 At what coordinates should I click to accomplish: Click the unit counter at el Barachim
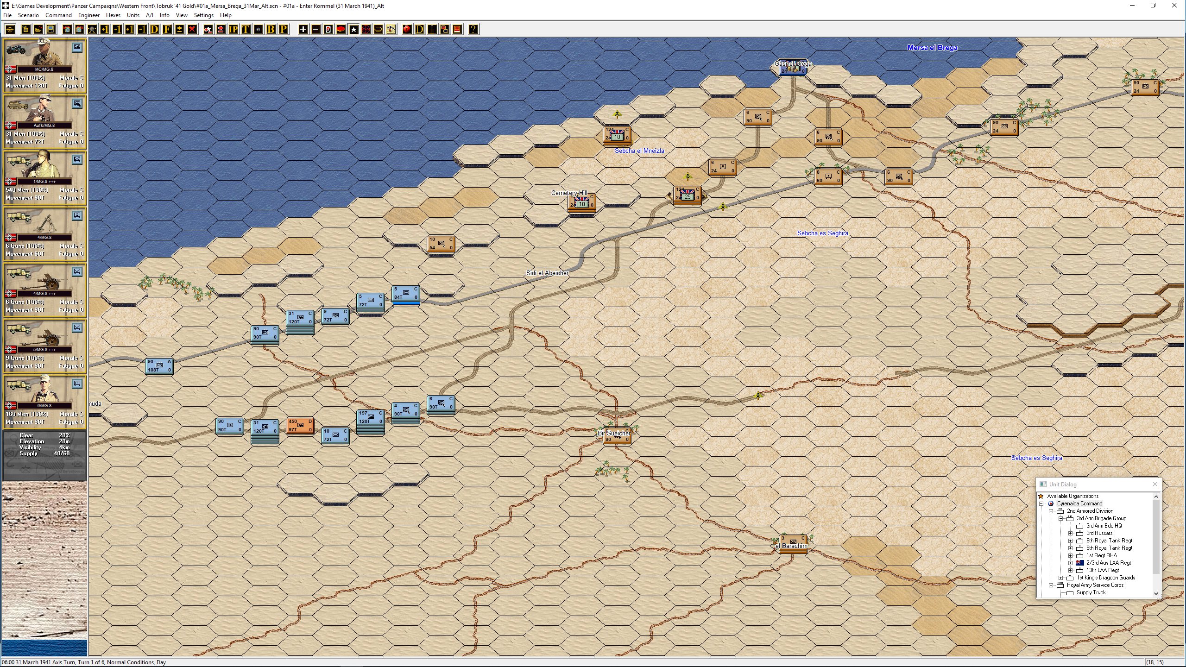[793, 543]
